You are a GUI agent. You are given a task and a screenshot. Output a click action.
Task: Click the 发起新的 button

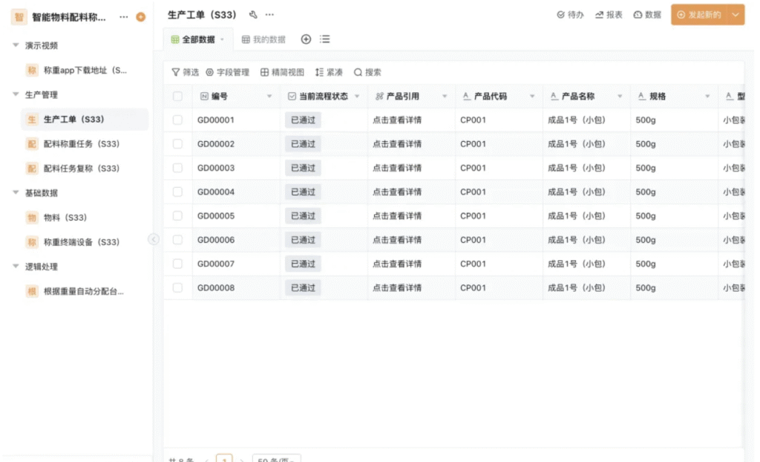coord(698,15)
